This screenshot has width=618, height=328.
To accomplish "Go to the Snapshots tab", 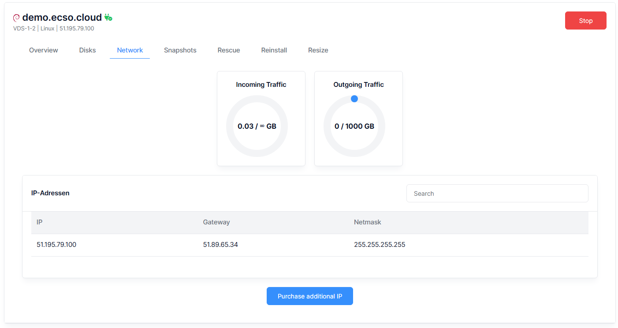I will coord(180,50).
